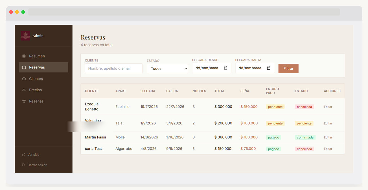Open the Llegada hasta calendar picker icon

269,68
